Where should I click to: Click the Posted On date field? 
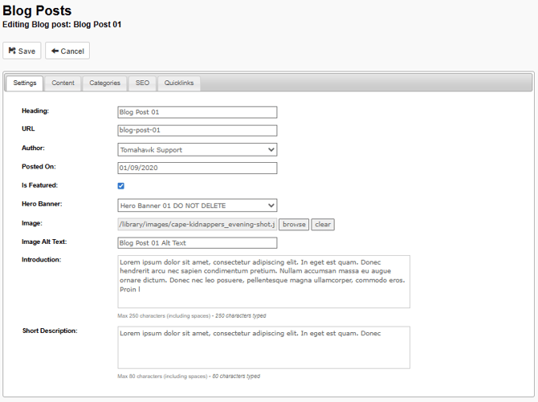pyautogui.click(x=197, y=169)
